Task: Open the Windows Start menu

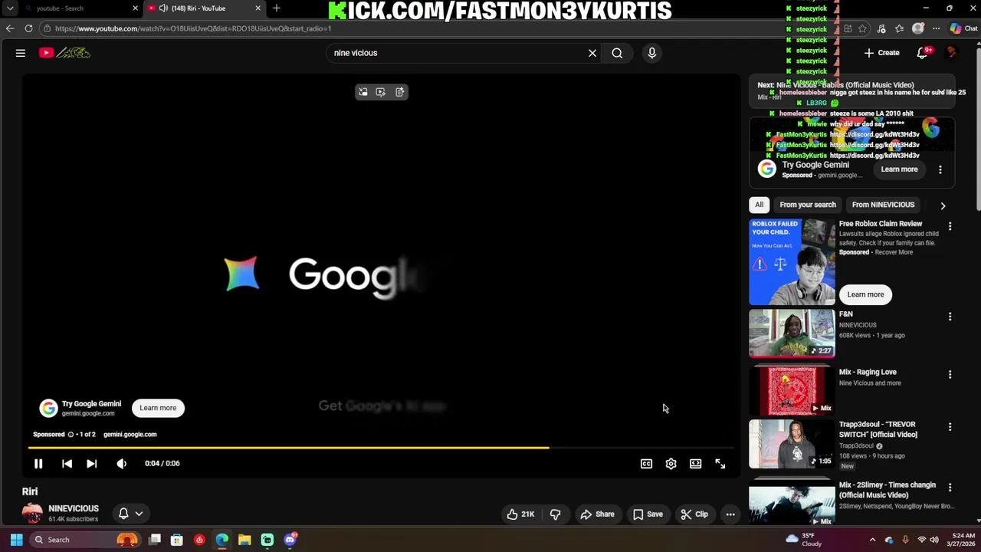Action: [x=16, y=540]
